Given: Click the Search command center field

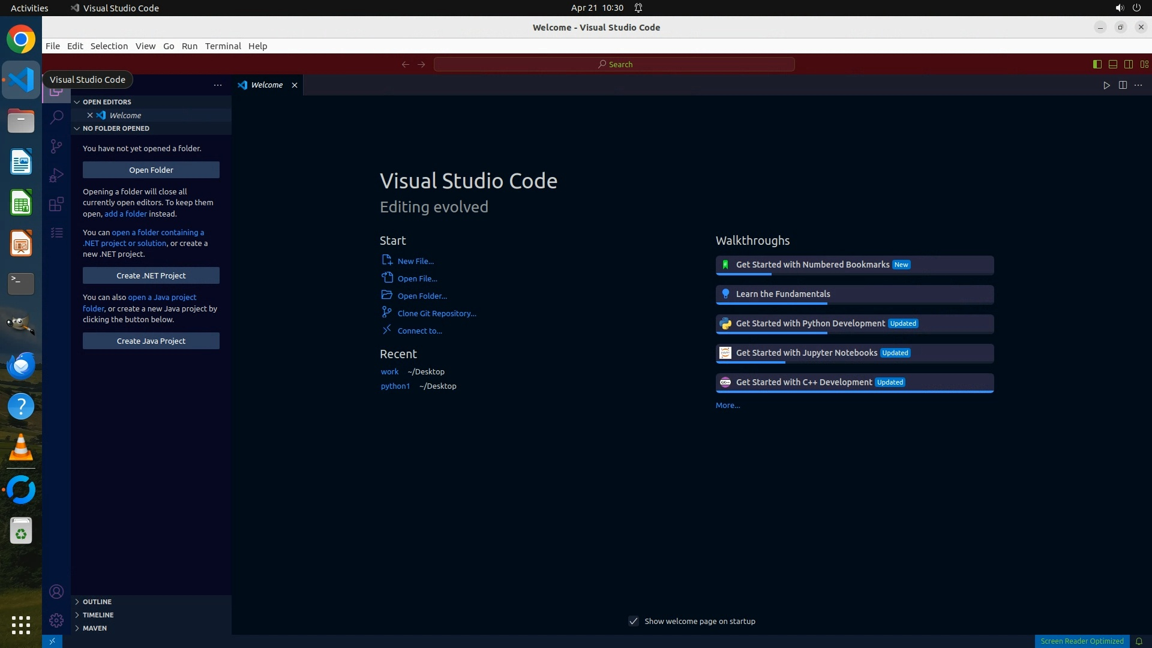Looking at the screenshot, I should (614, 64).
